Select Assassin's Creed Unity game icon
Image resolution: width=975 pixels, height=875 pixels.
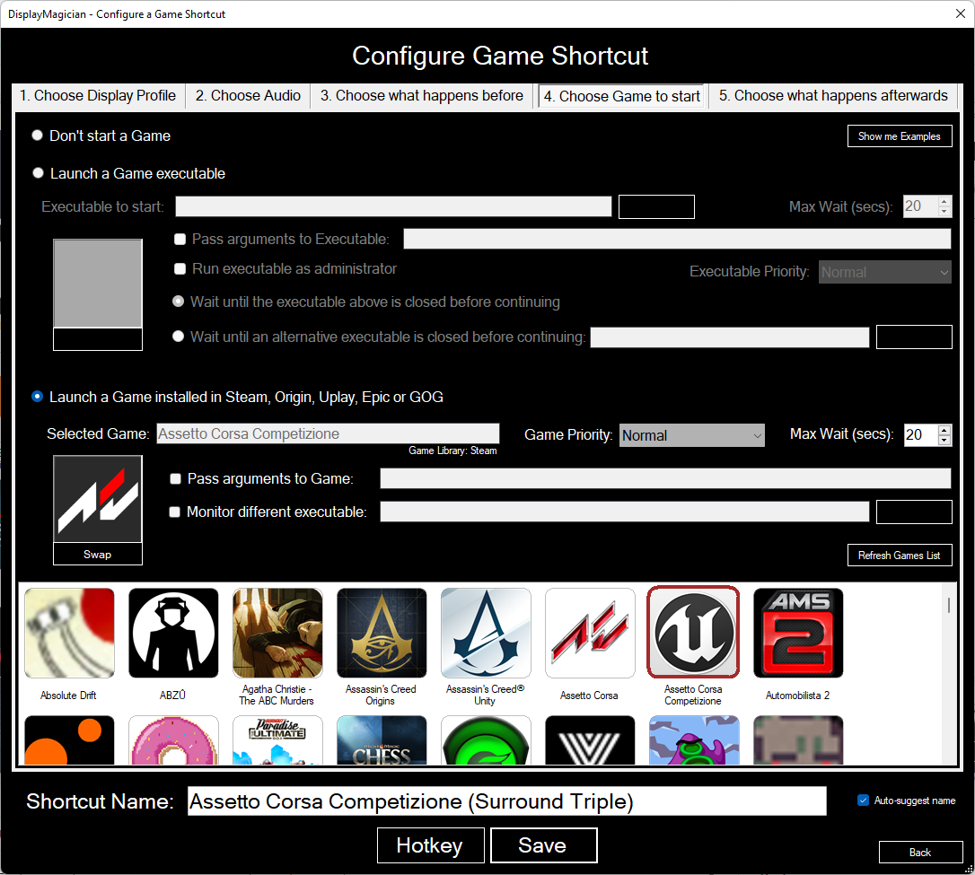click(486, 633)
